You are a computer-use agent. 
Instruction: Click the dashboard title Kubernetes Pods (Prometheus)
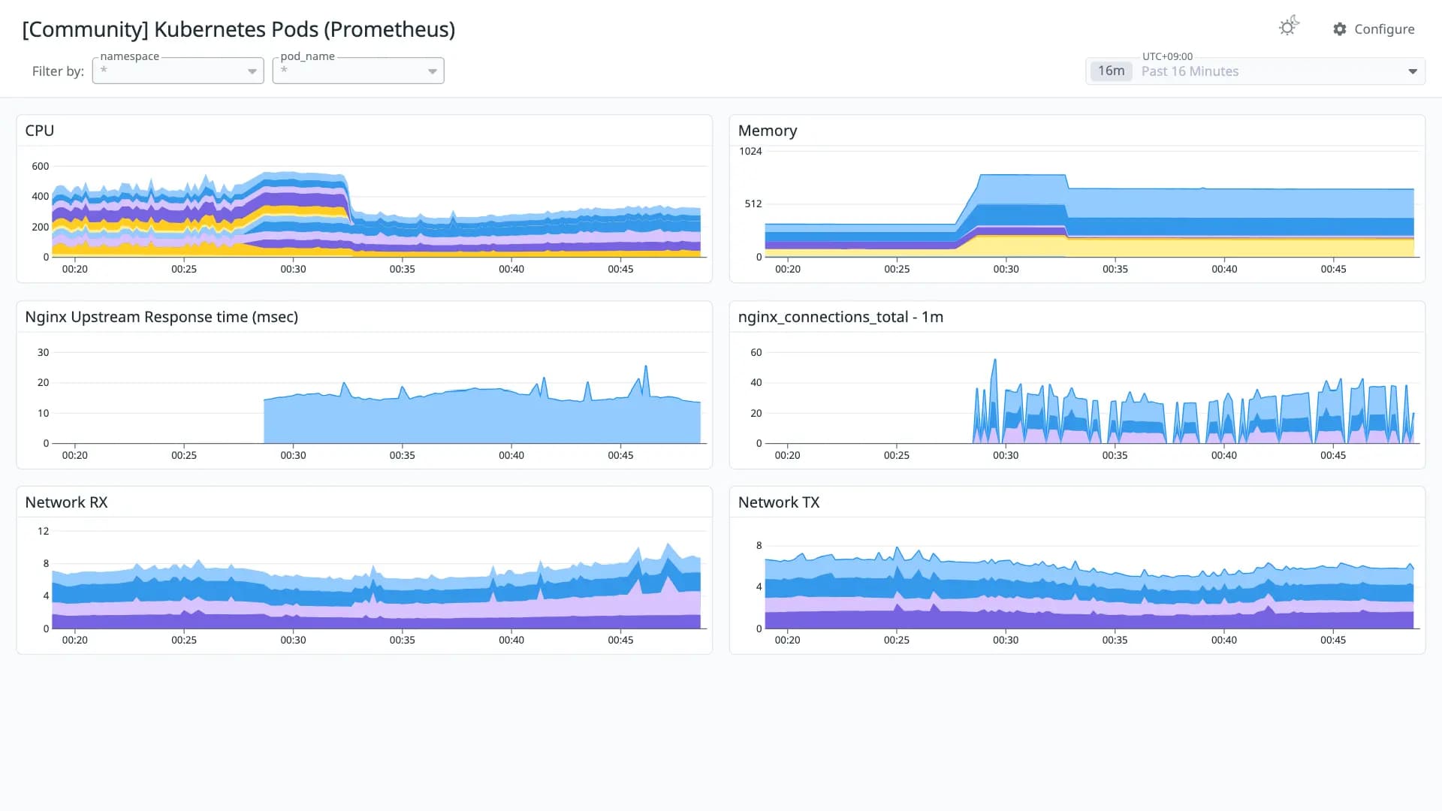(238, 29)
